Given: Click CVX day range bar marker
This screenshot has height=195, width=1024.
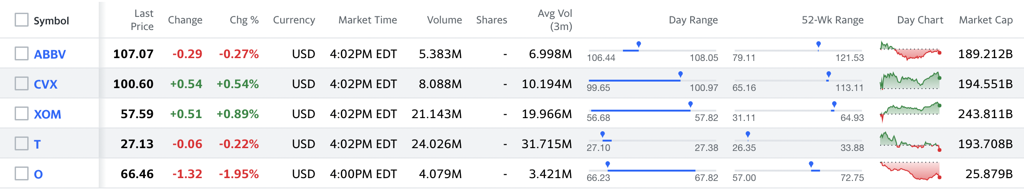Looking at the screenshot, I should coord(680,75).
